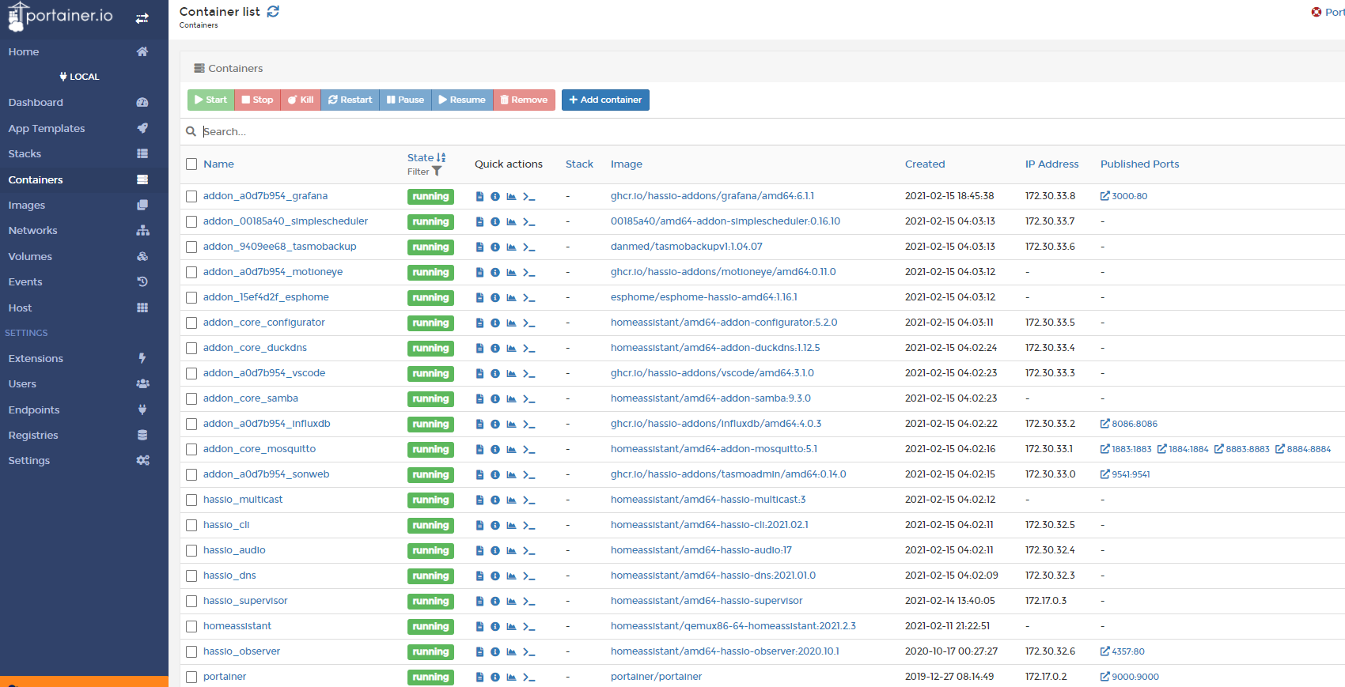Open logs icon for addon_9409ee68_tasmobackup
Image resolution: width=1345 pixels, height=687 pixels.
(x=479, y=247)
